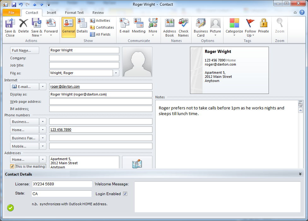Go to next item with down arrow

[41, 5]
